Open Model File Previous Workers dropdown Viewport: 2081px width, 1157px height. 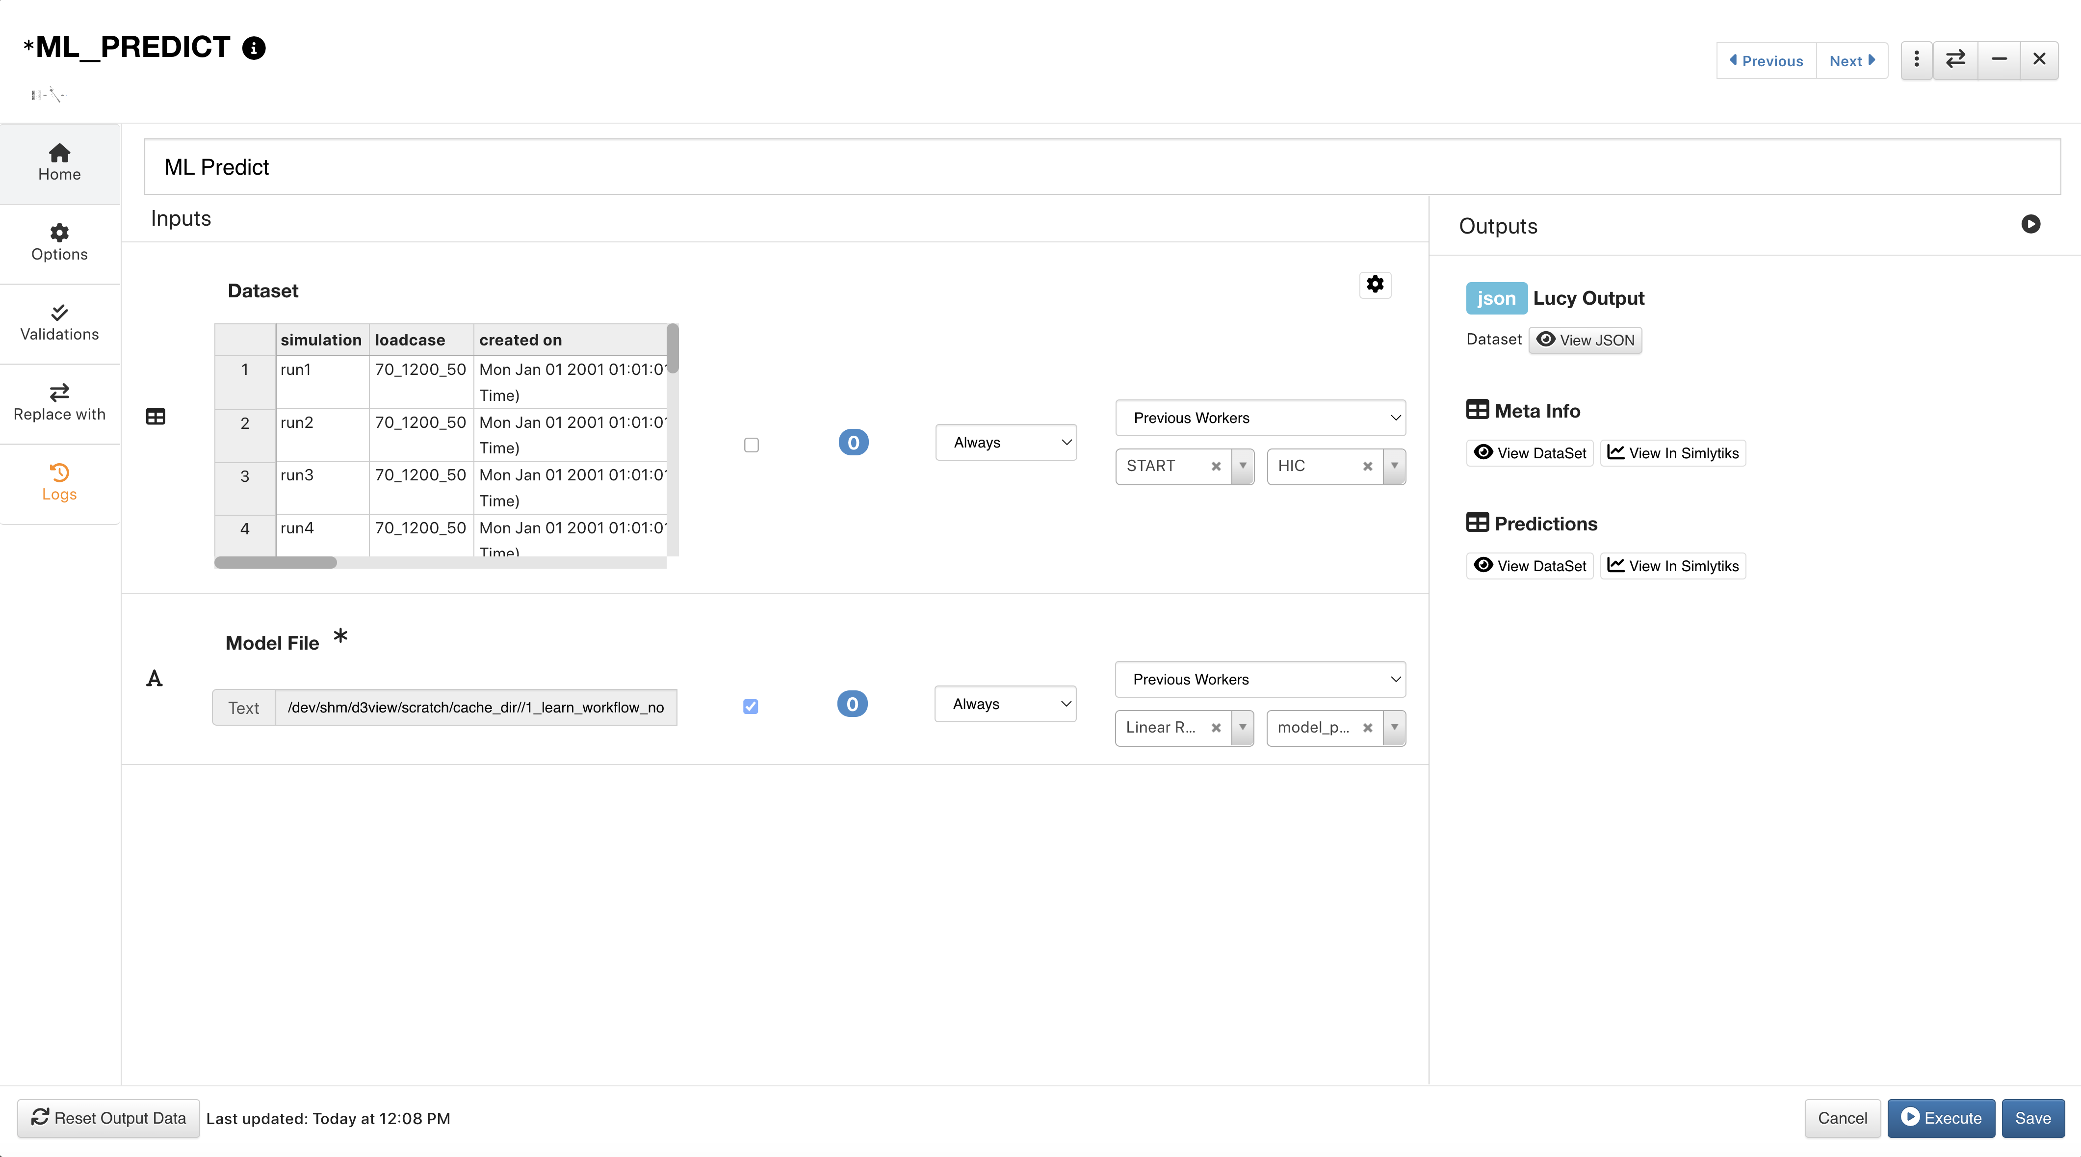point(1260,680)
